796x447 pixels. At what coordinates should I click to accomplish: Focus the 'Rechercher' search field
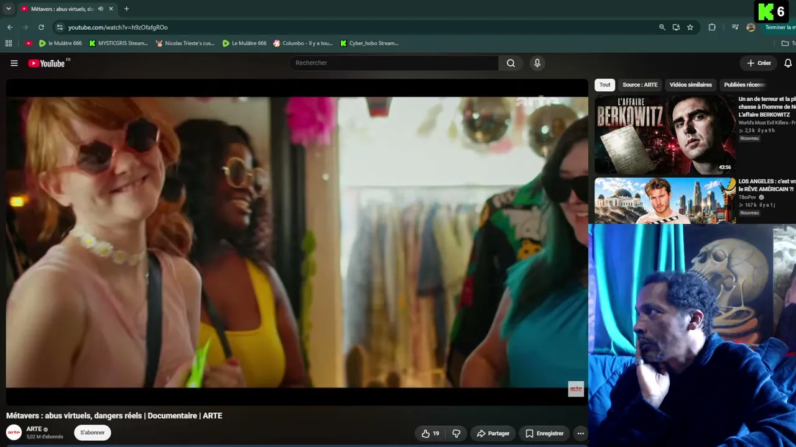394,63
